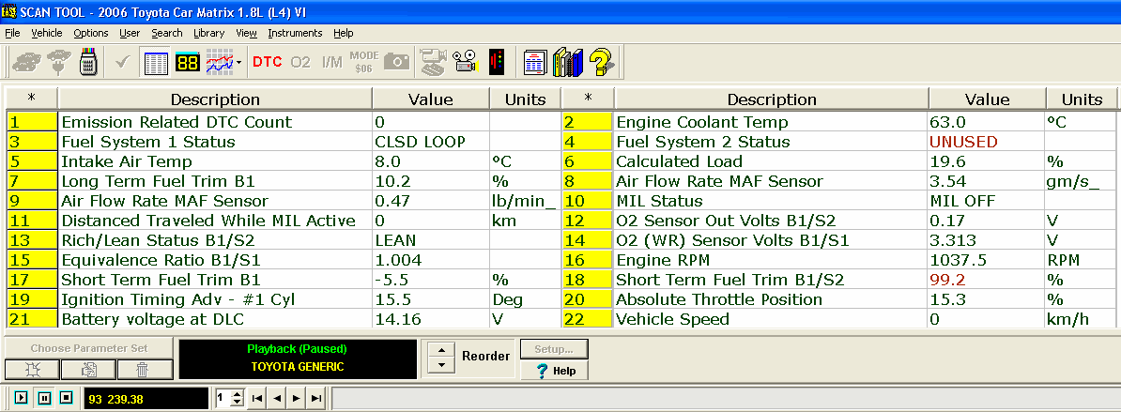Open the Options menu
The height and width of the screenshot is (412, 1121).
point(91,33)
